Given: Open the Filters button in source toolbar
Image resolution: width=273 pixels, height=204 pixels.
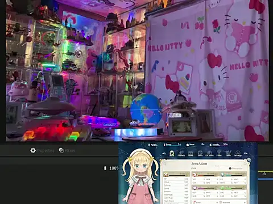Looking at the screenshot, I should [x=67, y=151].
